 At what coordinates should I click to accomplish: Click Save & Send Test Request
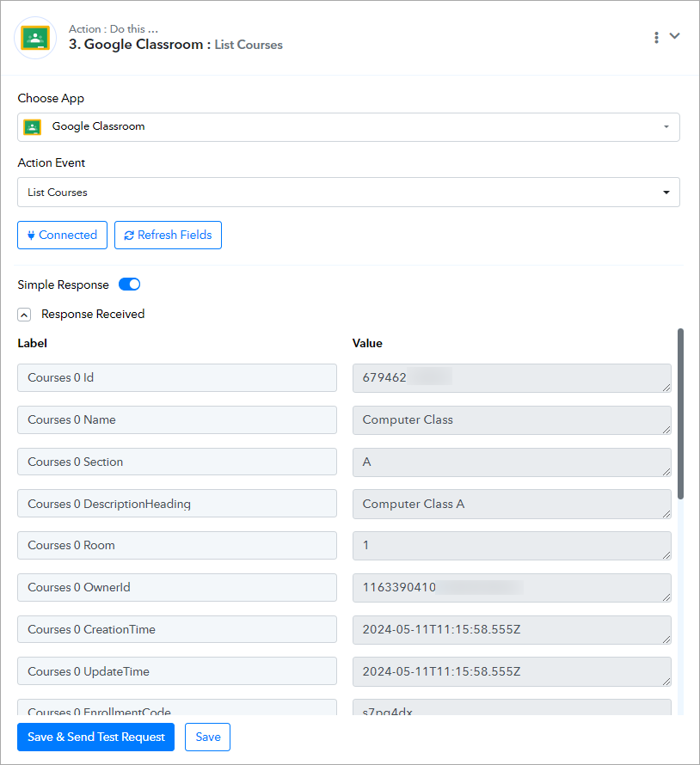pos(95,737)
